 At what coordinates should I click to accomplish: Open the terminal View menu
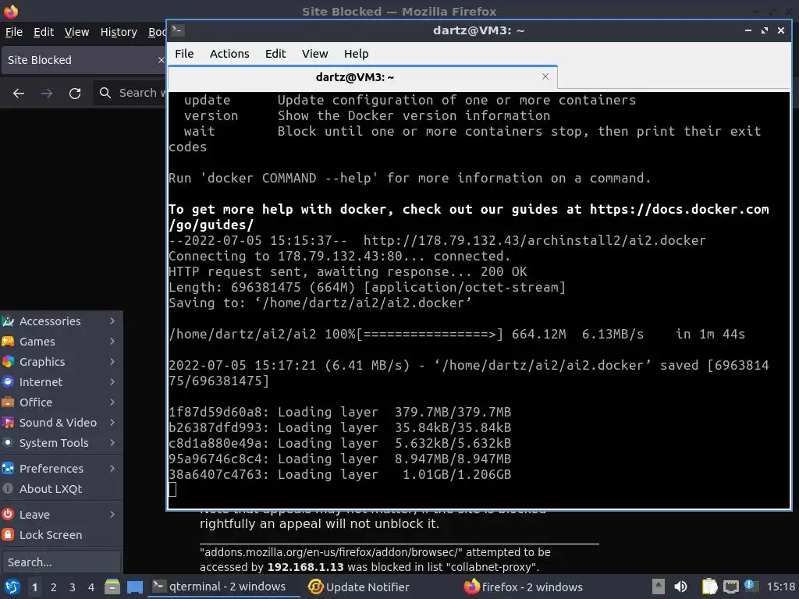coord(314,54)
